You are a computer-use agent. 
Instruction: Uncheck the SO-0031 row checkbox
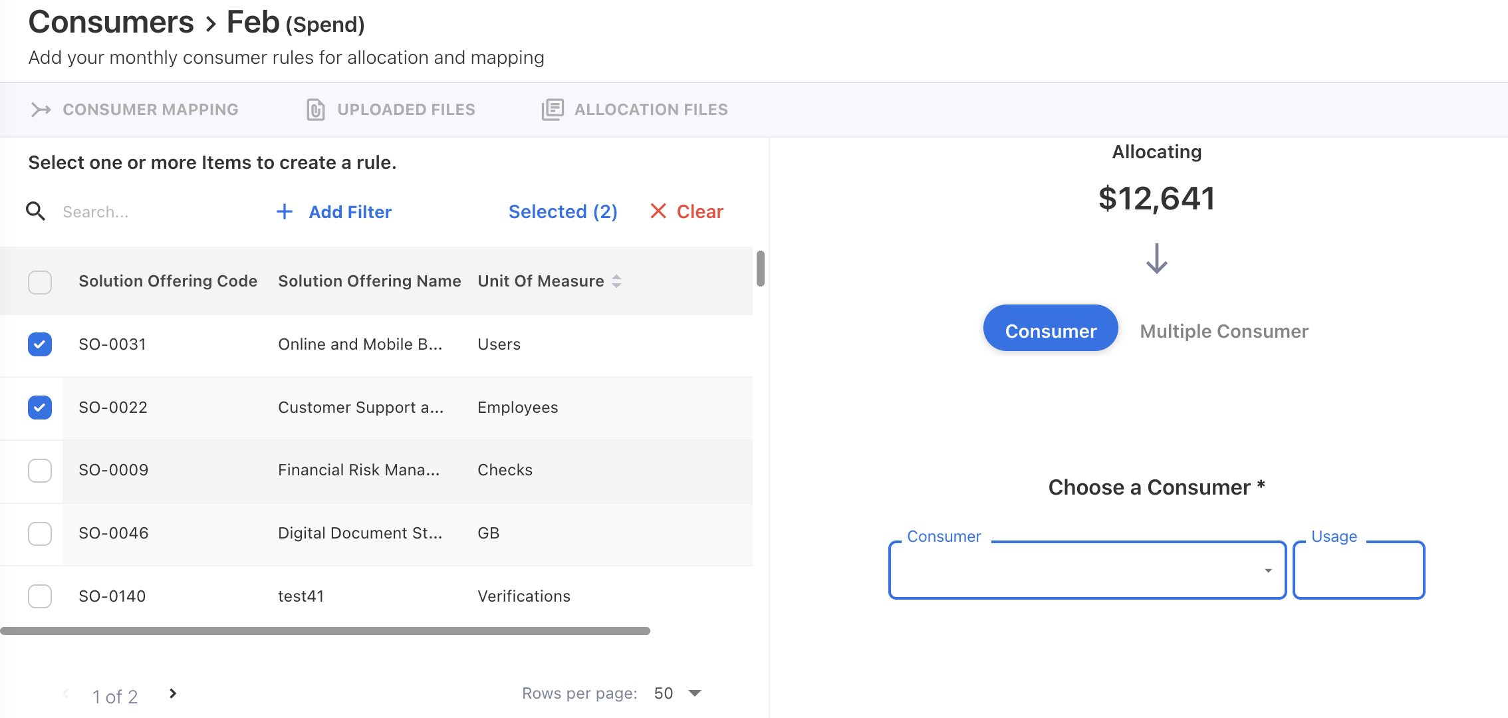tap(40, 344)
